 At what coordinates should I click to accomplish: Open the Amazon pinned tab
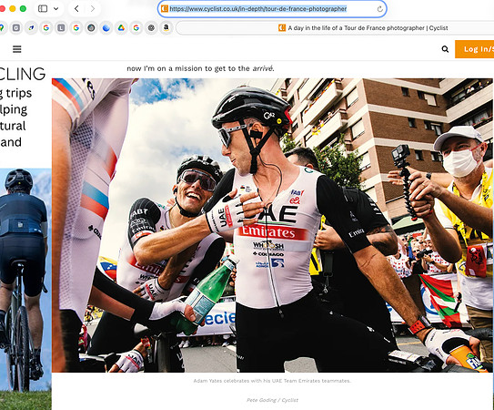(166, 27)
